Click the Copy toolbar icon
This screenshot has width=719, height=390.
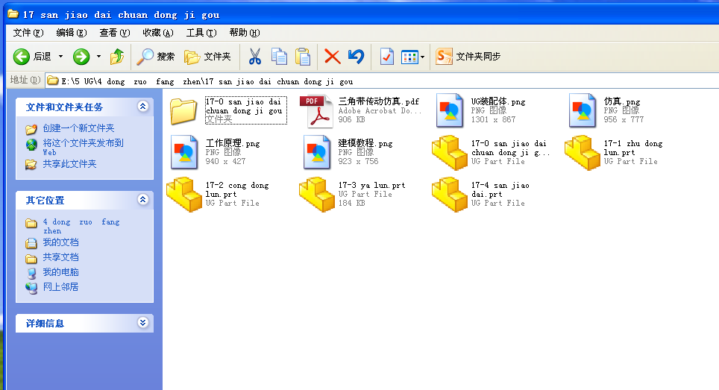click(279, 57)
